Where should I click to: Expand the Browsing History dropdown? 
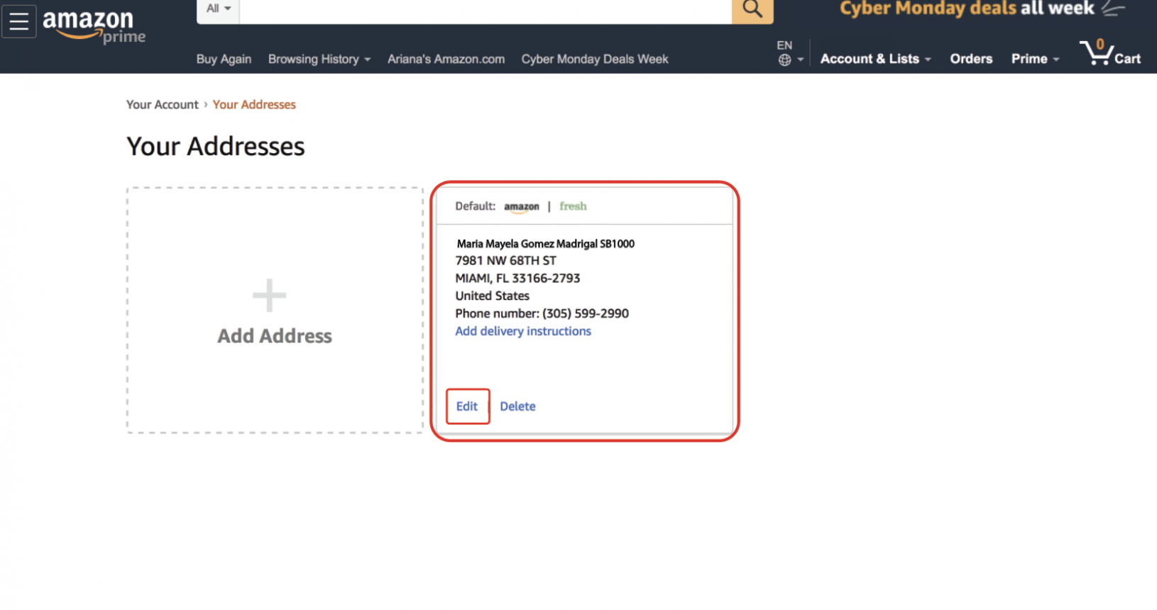(x=319, y=59)
